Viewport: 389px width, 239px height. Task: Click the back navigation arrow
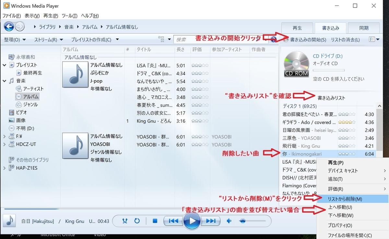tap(9, 26)
